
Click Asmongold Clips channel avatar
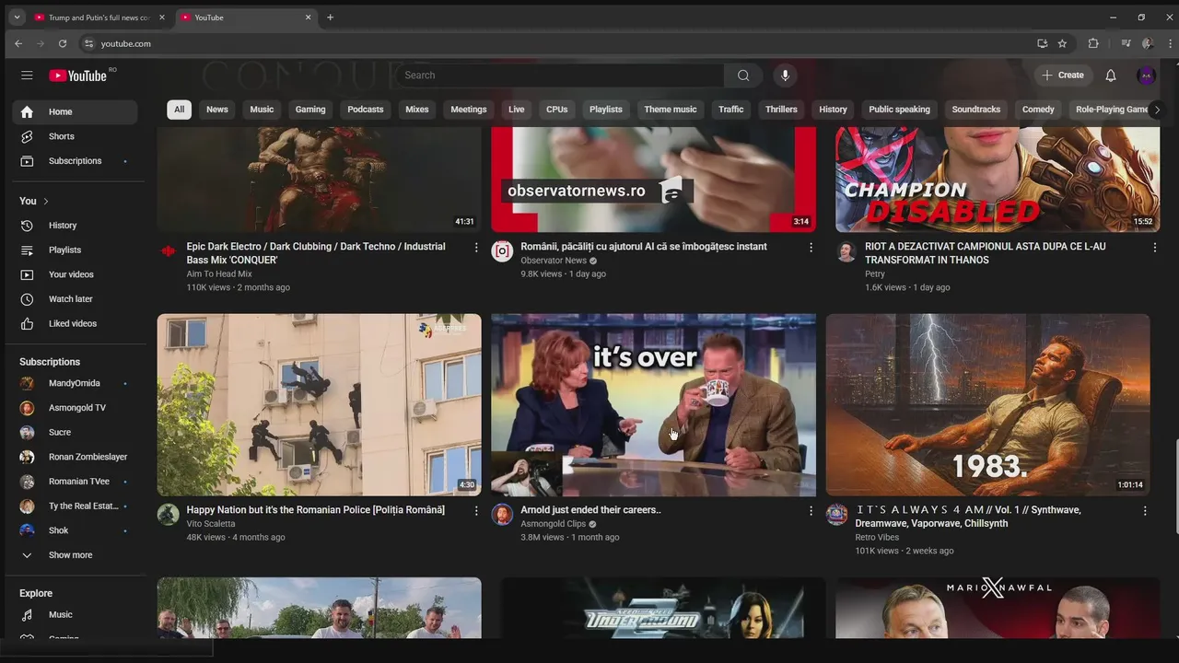(x=502, y=515)
